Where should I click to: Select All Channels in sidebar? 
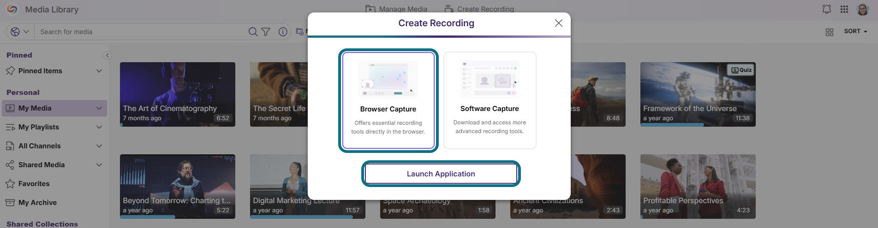(x=54, y=146)
